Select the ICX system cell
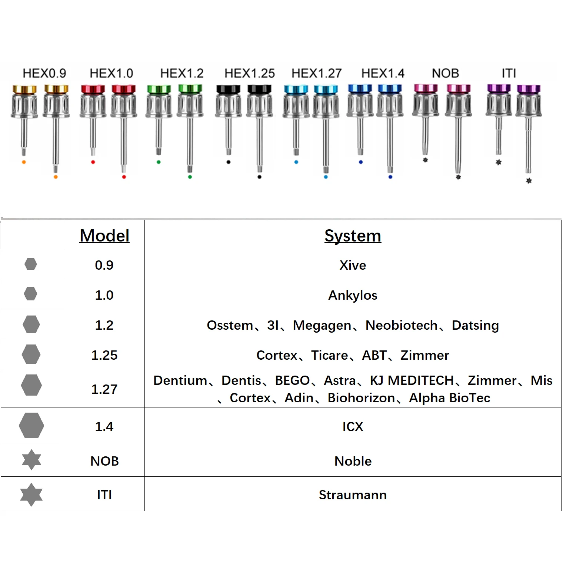This screenshot has height=586, width=563. pos(353,426)
